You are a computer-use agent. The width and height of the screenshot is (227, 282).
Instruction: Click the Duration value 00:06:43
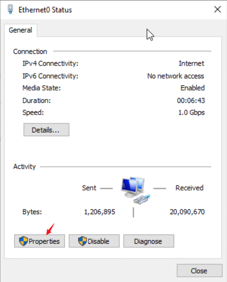pyautogui.click(x=191, y=100)
